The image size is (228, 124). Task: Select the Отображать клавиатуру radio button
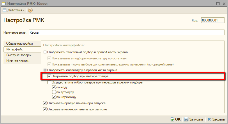tap(45, 70)
